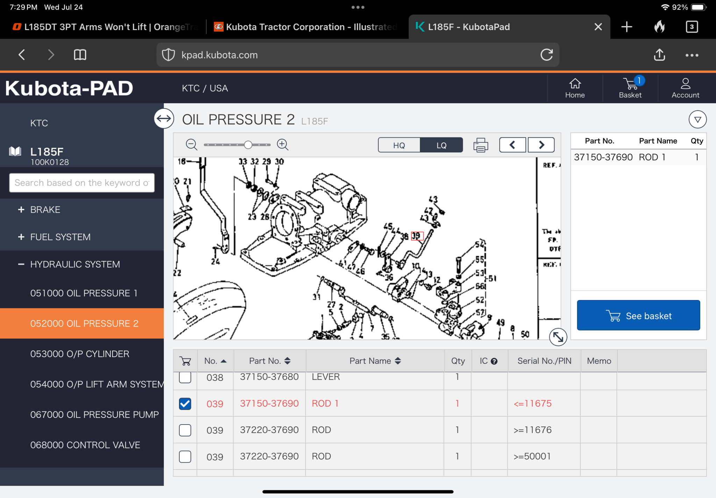716x498 pixels.
Task: Click basket entry 37150-37690 ROD 1
Action: pos(638,157)
